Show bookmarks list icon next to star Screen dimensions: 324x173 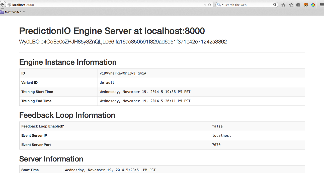click(298, 5)
